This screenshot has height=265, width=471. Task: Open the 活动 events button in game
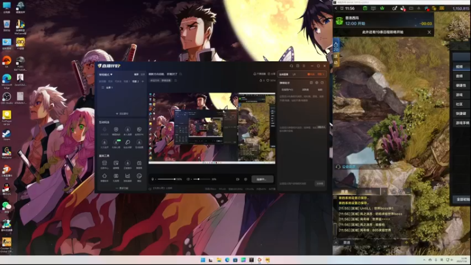point(336,59)
